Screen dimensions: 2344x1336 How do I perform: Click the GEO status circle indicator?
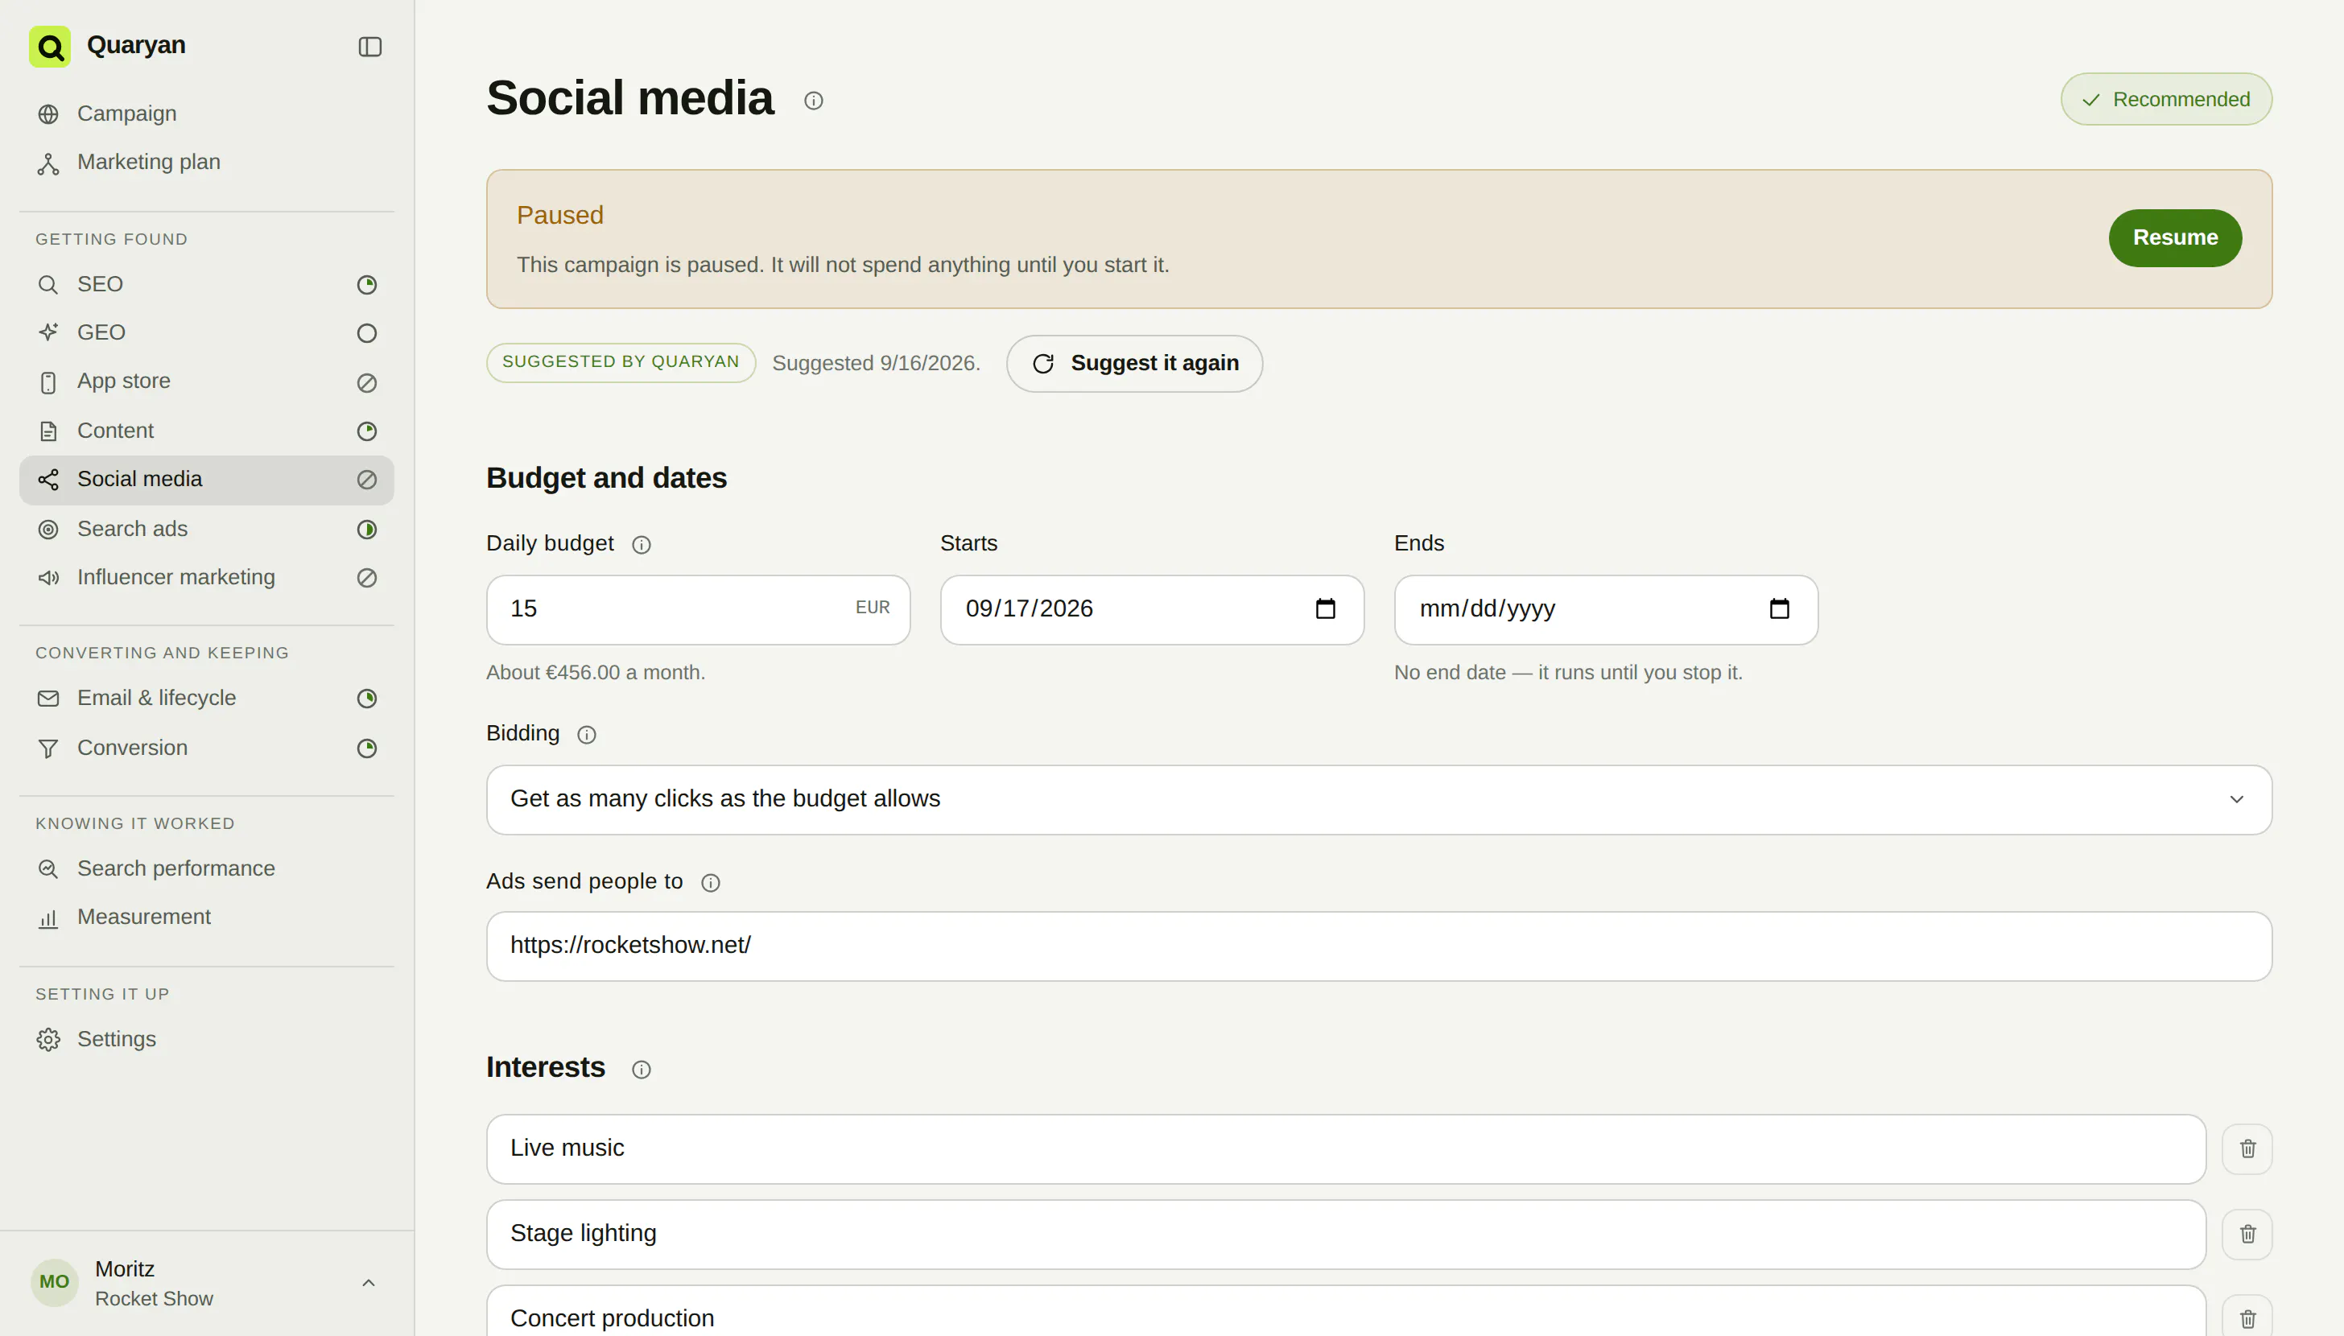point(367,333)
